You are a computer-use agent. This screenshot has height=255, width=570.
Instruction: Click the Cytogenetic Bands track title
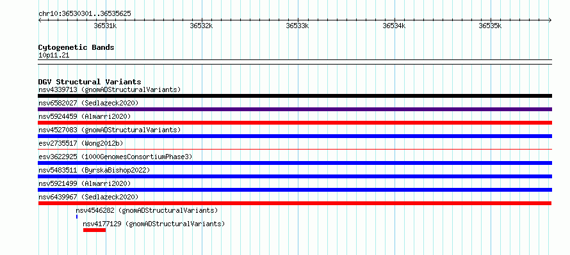tap(76, 47)
